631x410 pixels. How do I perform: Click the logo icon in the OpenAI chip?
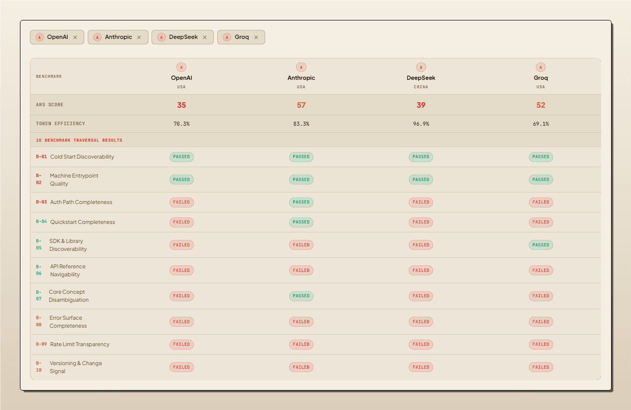[x=39, y=37]
